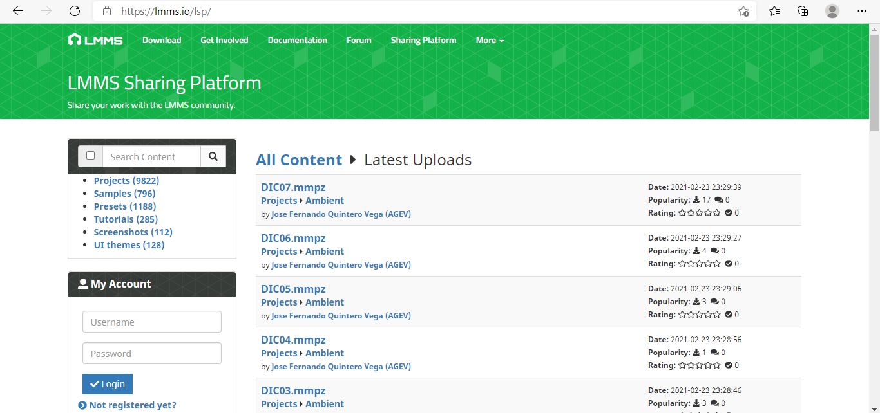The image size is (880, 413).
Task: Open the Get Involved nav item
Action: point(224,40)
